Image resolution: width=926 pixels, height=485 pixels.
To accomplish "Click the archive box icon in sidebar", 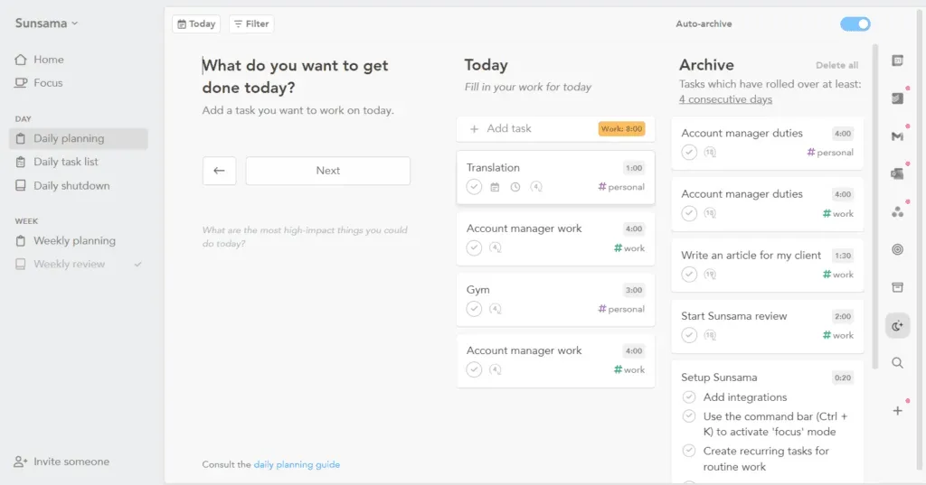I will click(897, 287).
